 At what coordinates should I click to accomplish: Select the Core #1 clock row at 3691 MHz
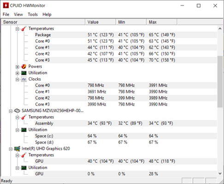[125, 92]
